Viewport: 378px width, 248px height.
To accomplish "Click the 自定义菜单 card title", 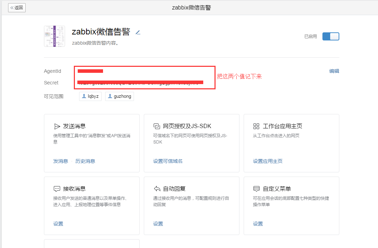I will pos(277,189).
